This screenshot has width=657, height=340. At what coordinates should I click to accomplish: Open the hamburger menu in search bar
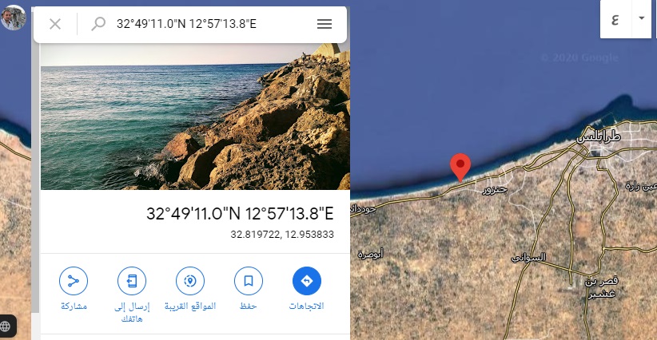click(x=325, y=24)
